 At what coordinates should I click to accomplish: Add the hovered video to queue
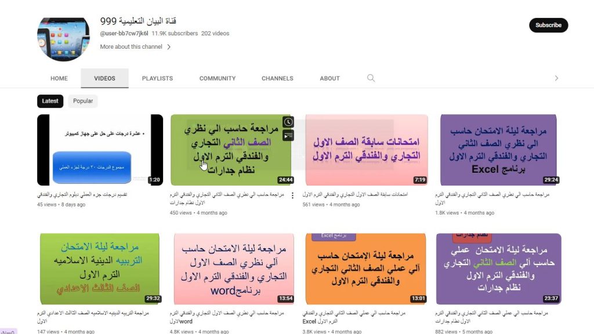(x=288, y=136)
